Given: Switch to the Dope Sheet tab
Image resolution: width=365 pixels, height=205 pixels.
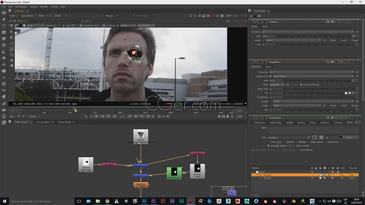Looking at the screenshot, I should click(x=64, y=122).
